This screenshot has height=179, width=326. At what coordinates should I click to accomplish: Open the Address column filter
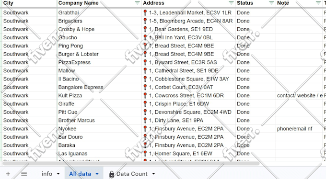coord(231,3)
